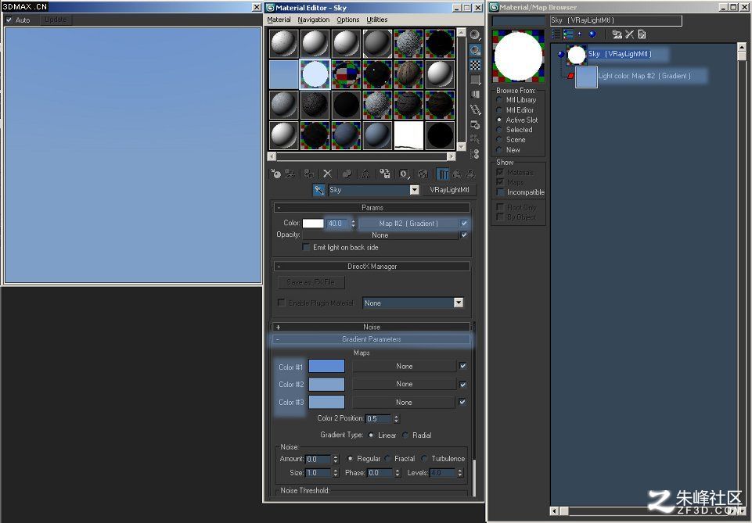Collapse the Params rollout

tap(372, 208)
